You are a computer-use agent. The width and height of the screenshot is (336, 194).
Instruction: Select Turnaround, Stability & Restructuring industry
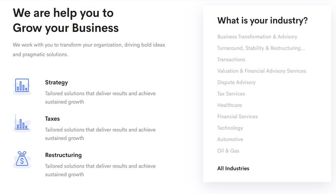pyautogui.click(x=261, y=48)
